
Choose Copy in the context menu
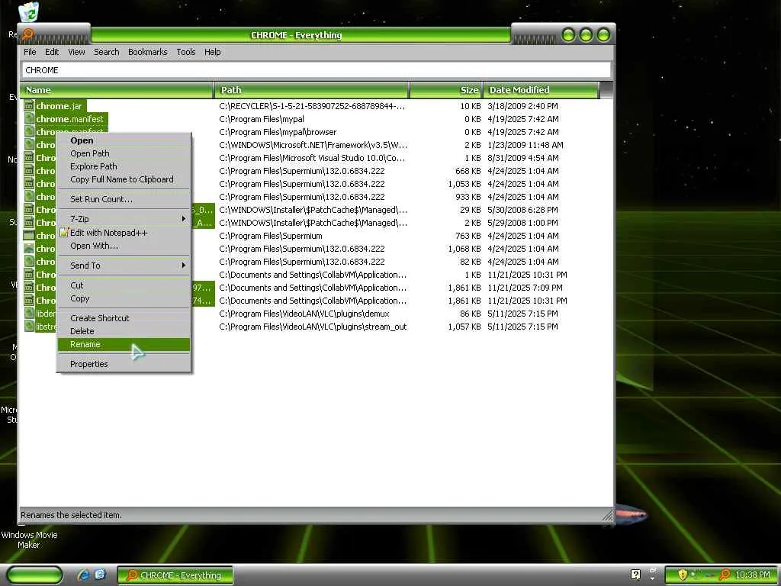124,298
